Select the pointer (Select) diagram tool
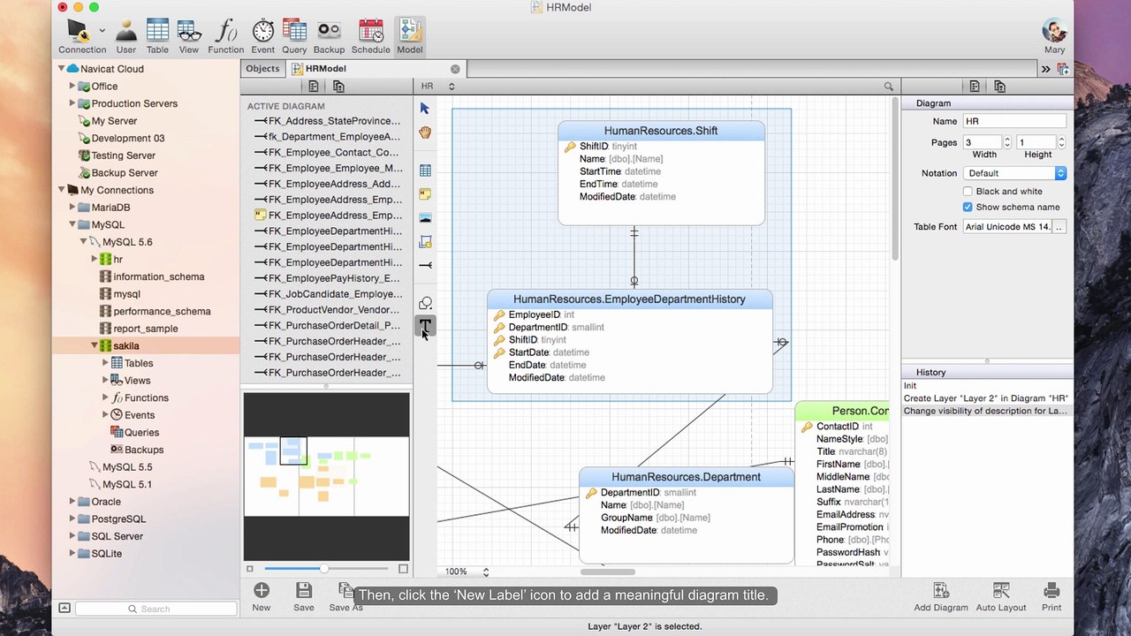 click(x=425, y=108)
